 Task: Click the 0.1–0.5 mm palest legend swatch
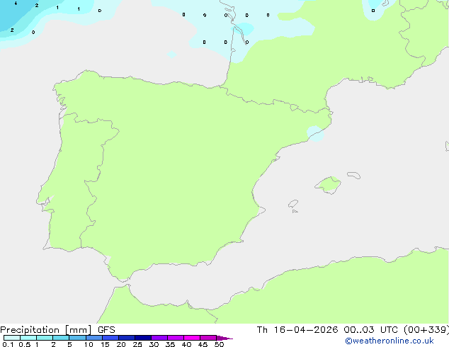point(12,338)
